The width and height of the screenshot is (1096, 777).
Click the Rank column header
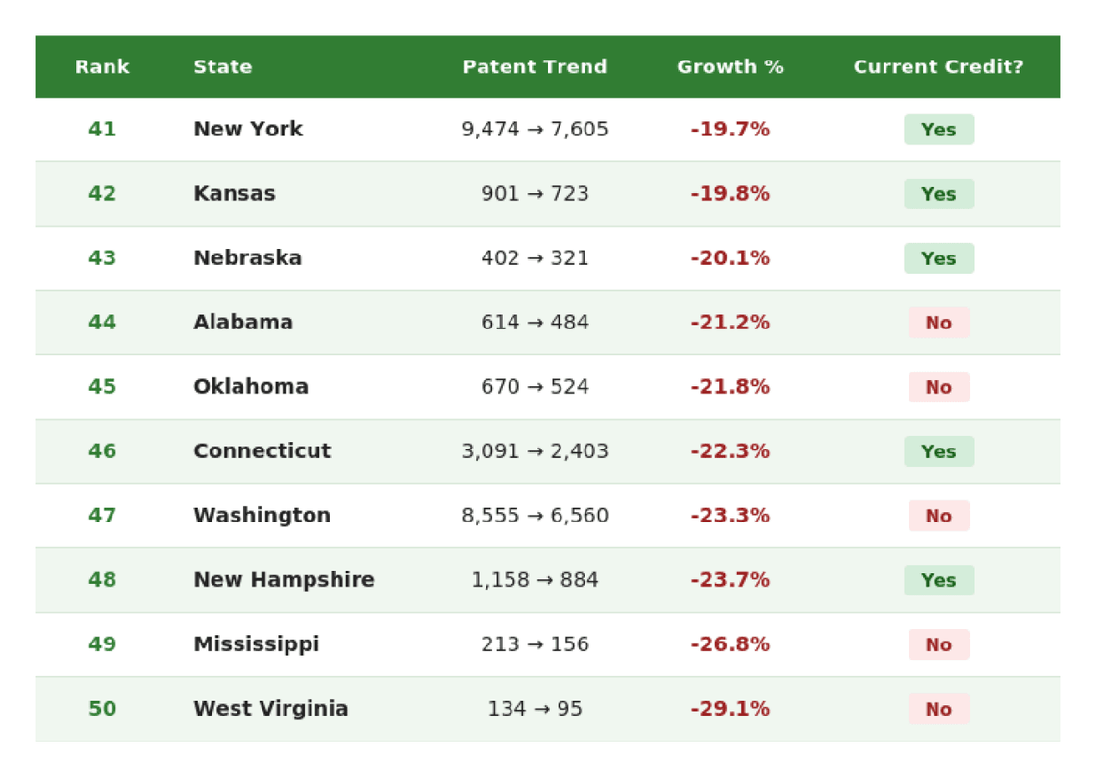click(102, 67)
